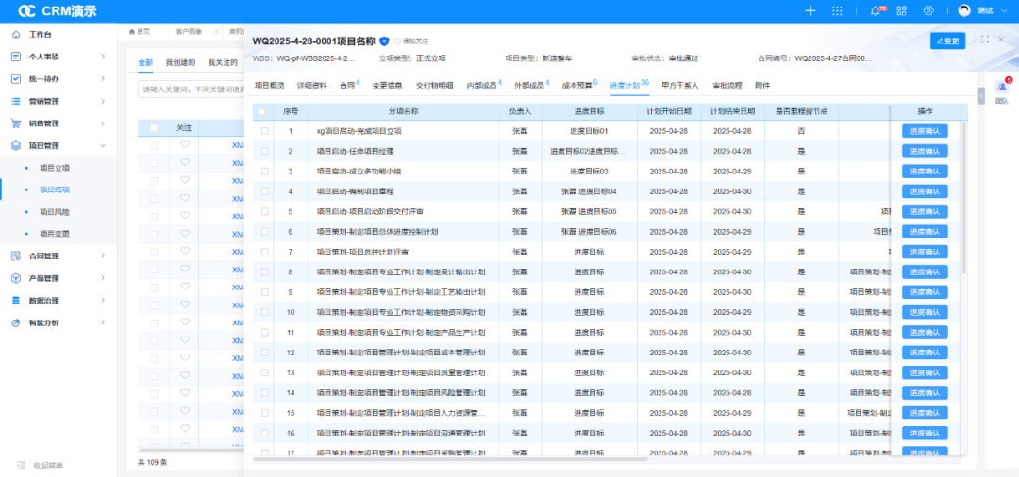Open the user account dropdown 测试

[x=984, y=10]
